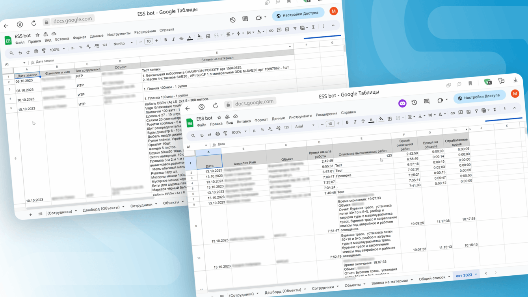Toggle Italic in the front window toolbar
This screenshot has width=528, height=297.
click(355, 122)
